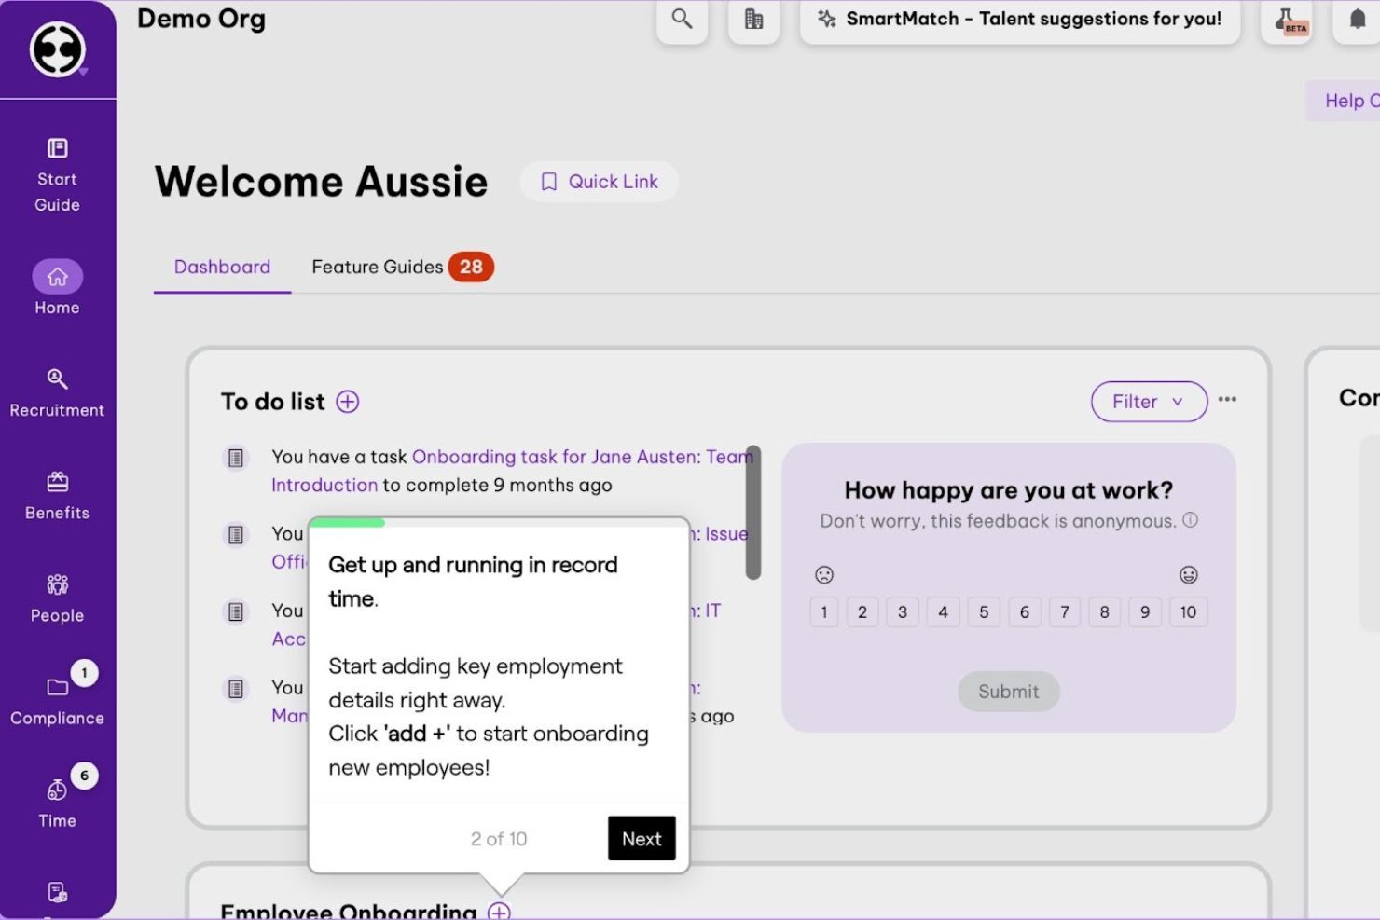Image resolution: width=1380 pixels, height=920 pixels.
Task: Select happiness rating 1 on the feedback scale
Action: pos(823,611)
